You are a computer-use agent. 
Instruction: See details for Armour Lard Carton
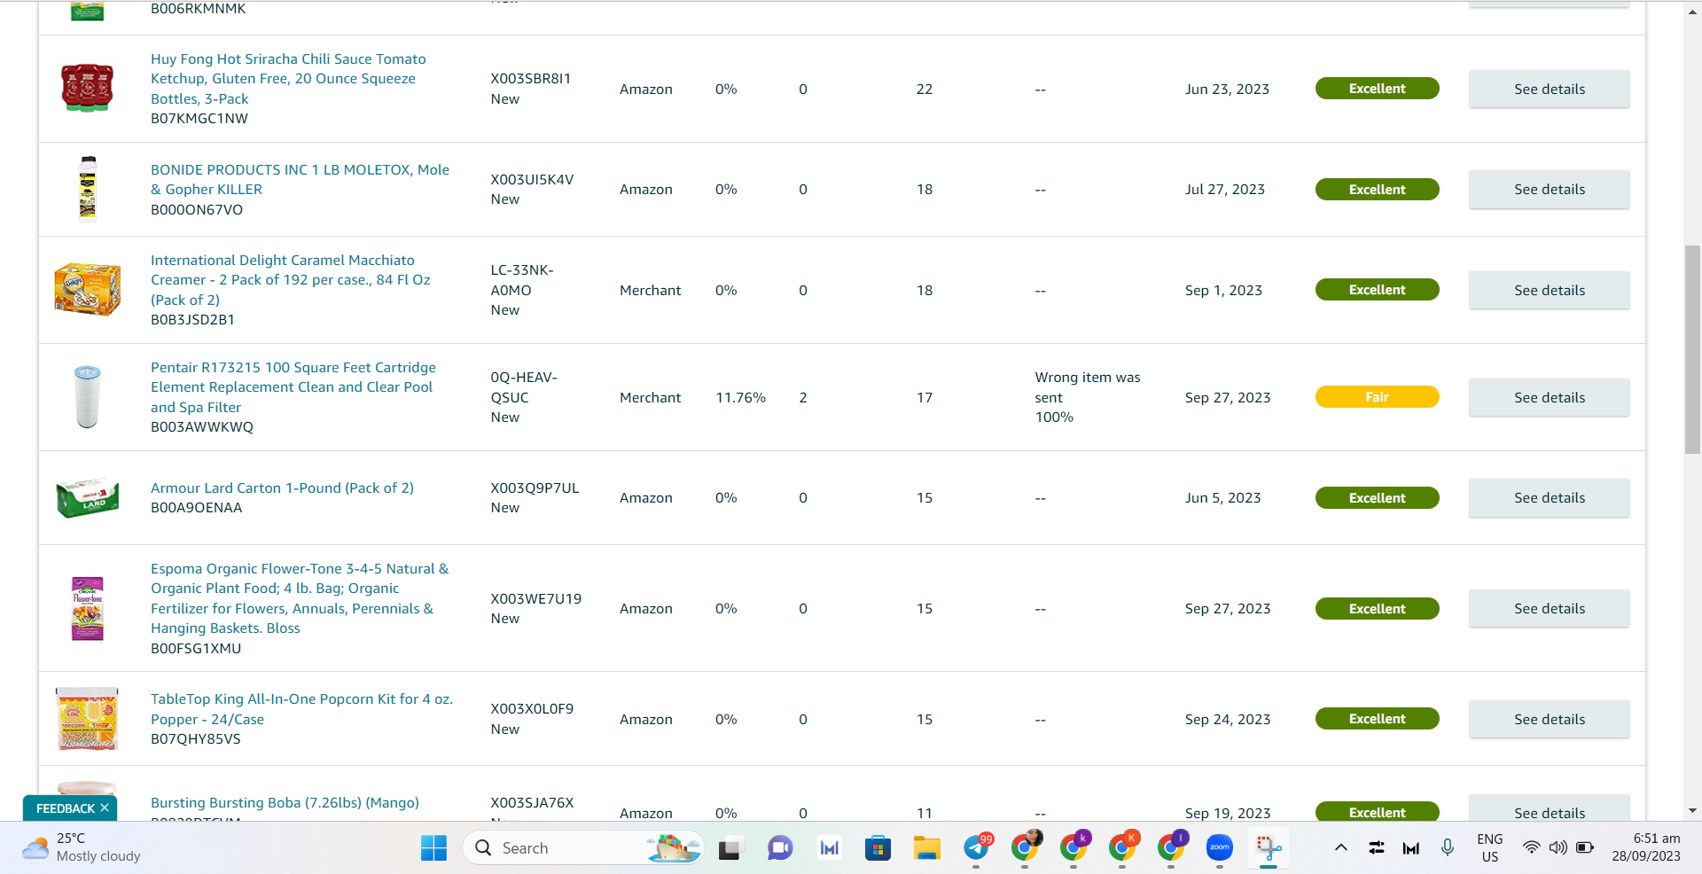[1549, 498]
